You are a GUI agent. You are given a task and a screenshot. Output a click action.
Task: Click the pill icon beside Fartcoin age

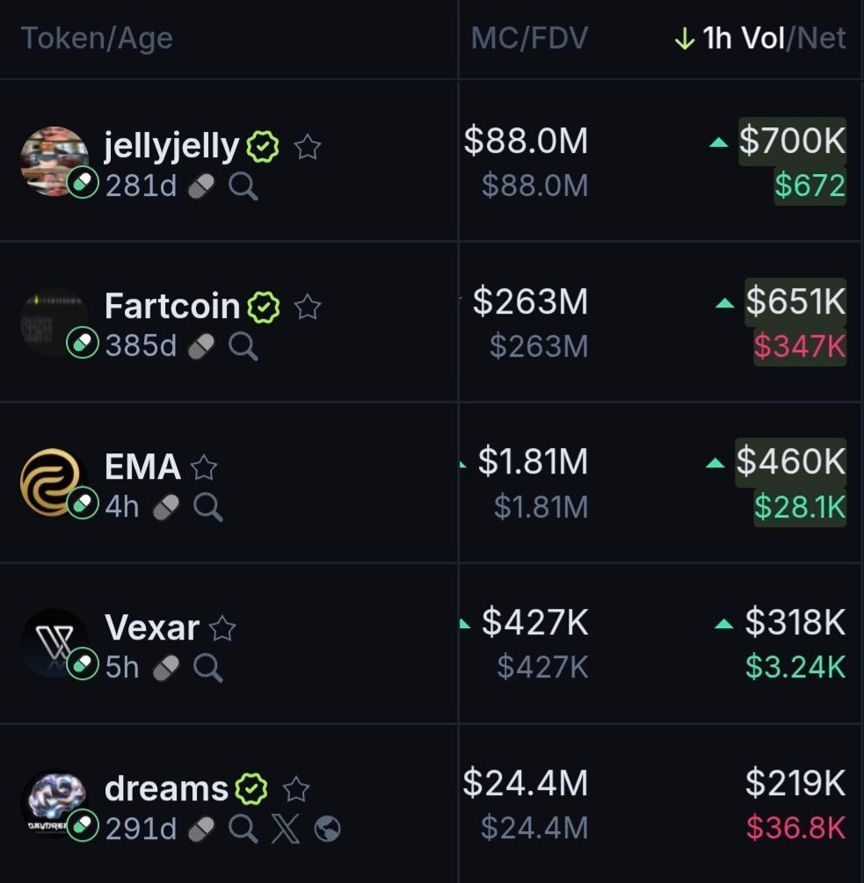click(x=201, y=346)
